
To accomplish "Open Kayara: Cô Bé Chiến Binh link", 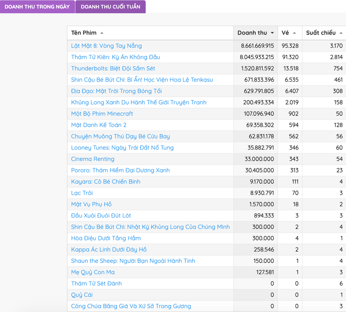I will tap(106, 182).
